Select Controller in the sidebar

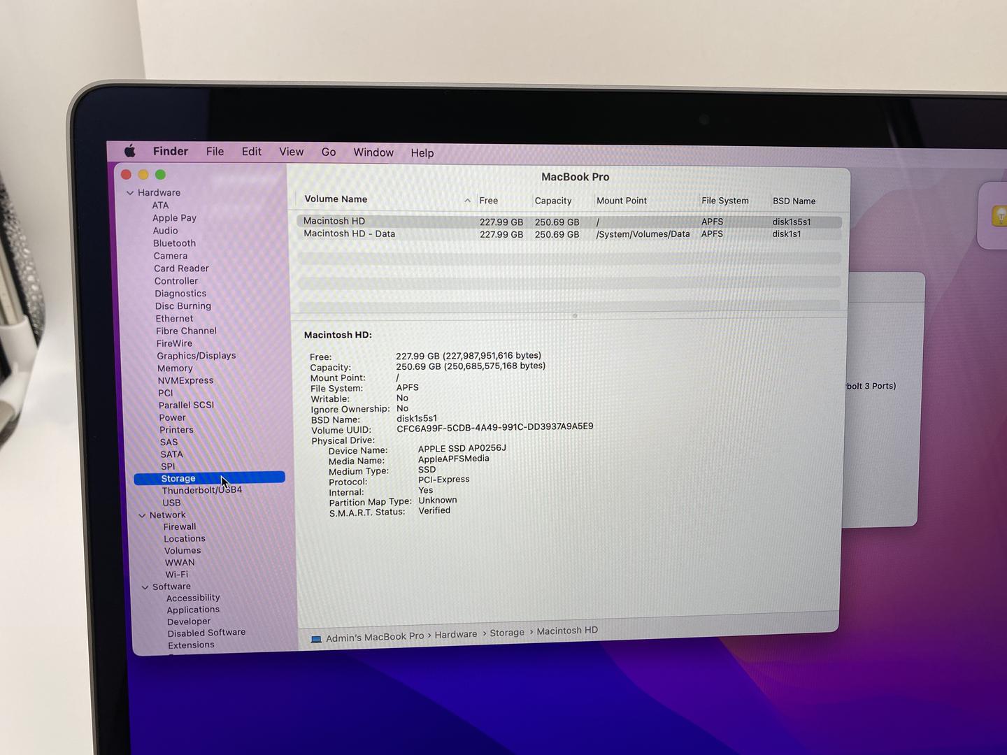(x=176, y=280)
